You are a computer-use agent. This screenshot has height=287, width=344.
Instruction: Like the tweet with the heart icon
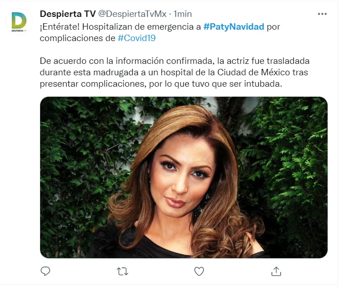point(199,271)
